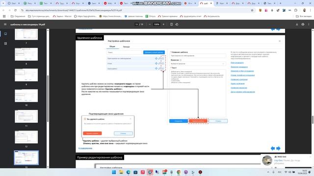Viewport: 314px width, 176px height.
Task: Open page 10 thumbnail
Action: [x=26, y=96]
